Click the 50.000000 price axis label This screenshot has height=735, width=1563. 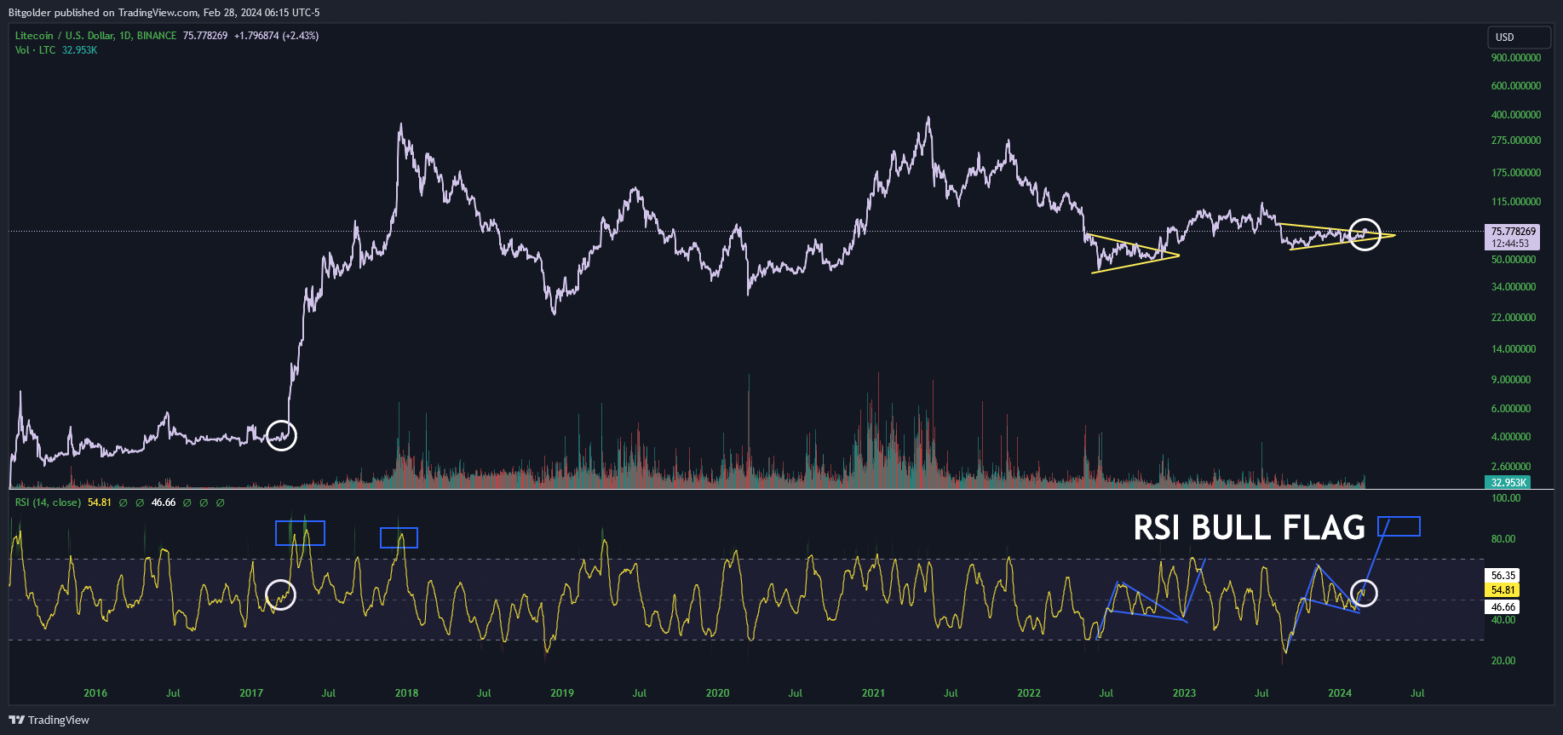1514,260
